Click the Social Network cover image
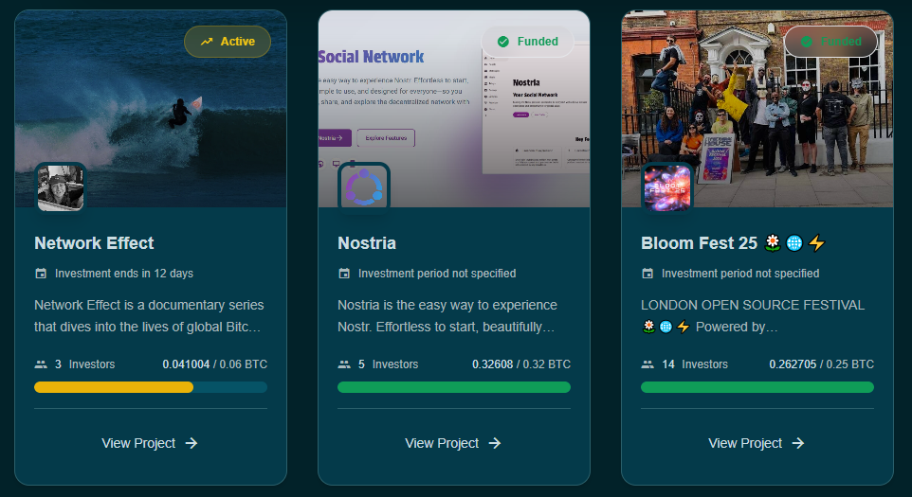912x497 pixels. click(x=454, y=109)
